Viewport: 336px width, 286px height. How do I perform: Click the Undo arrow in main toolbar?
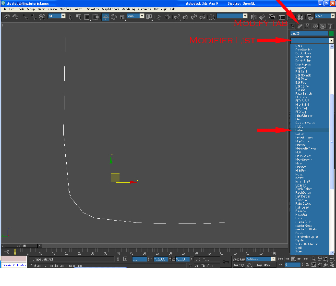7,17
